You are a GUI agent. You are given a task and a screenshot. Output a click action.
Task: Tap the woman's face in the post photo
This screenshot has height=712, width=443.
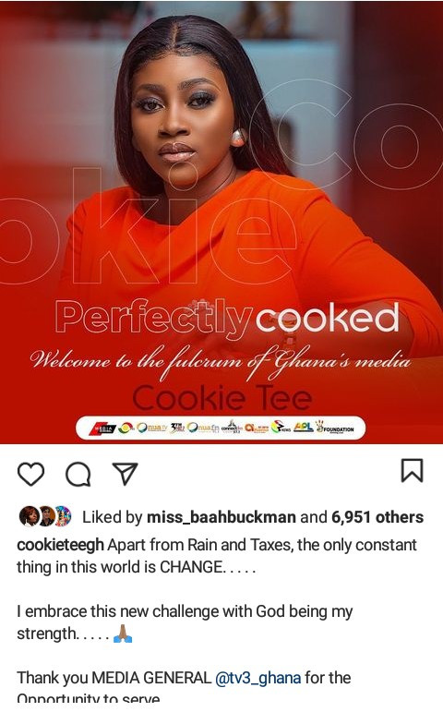(x=177, y=114)
